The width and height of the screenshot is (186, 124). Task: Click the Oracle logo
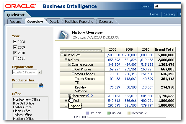coord(20,6)
